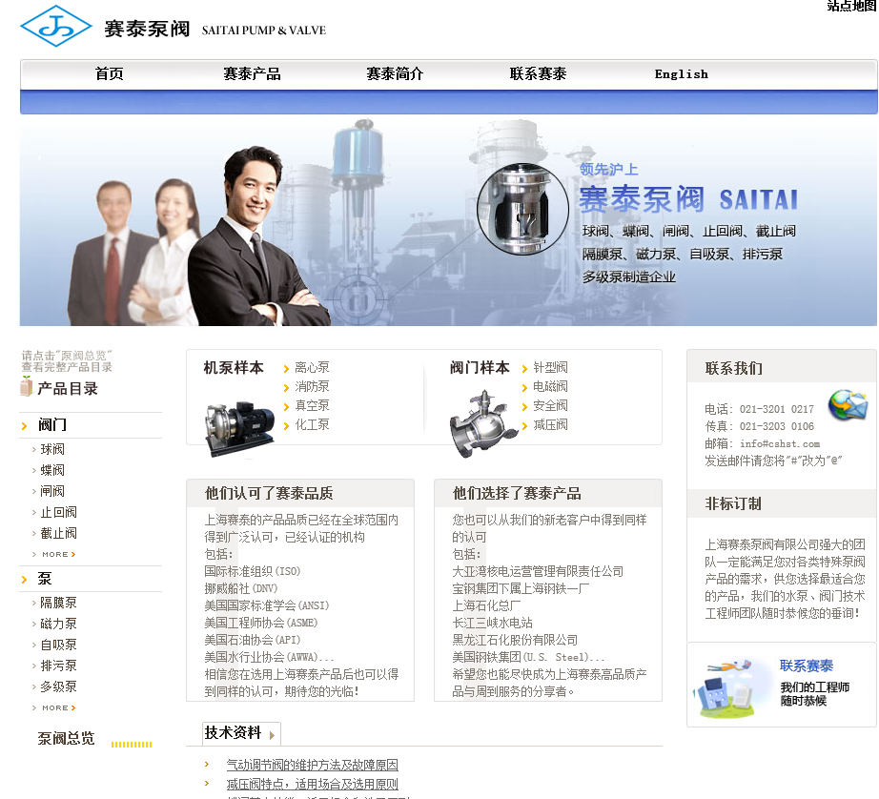Expand the 泵 category arrow
Screen dimensions: 879x799
coord(24,580)
